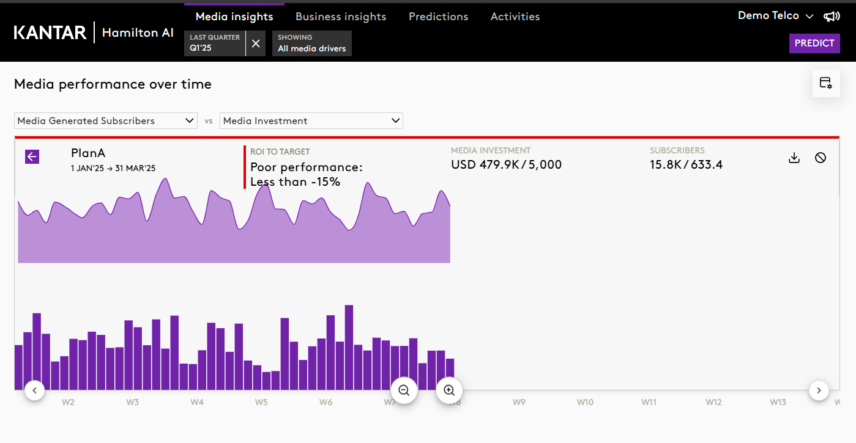Navigate the timeline to later weeks
The width and height of the screenshot is (856, 443).
[819, 390]
